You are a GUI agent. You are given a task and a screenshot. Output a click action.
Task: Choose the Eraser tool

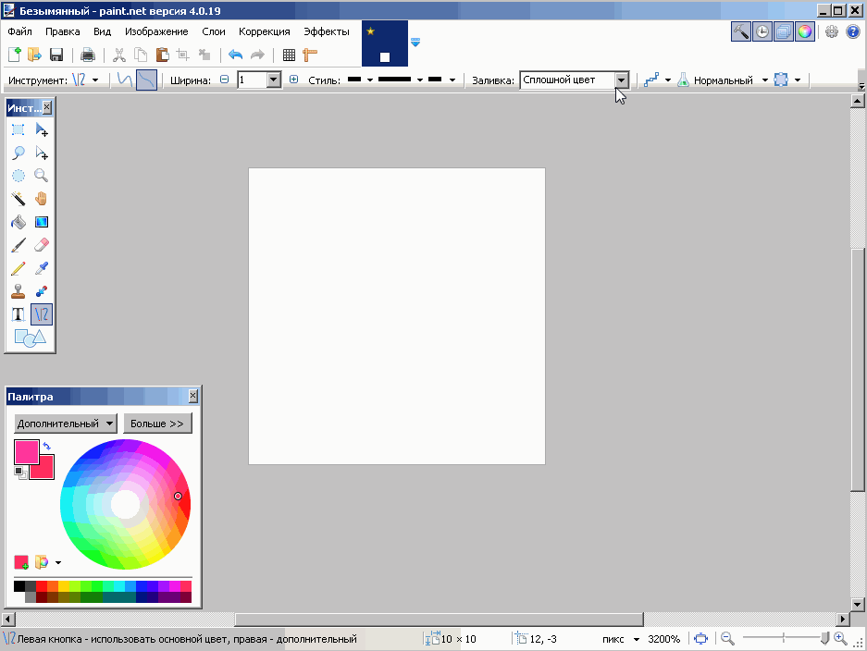(41, 245)
